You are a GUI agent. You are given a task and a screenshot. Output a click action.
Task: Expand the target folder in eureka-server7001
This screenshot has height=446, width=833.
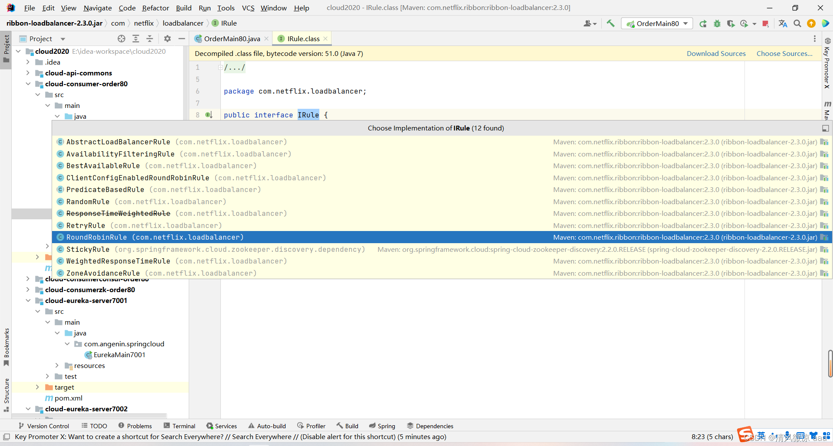37,387
